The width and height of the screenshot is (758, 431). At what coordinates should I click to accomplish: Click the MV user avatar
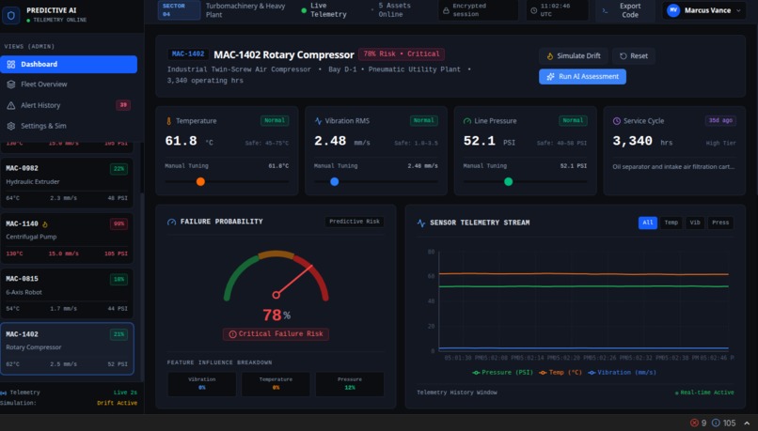pyautogui.click(x=673, y=10)
